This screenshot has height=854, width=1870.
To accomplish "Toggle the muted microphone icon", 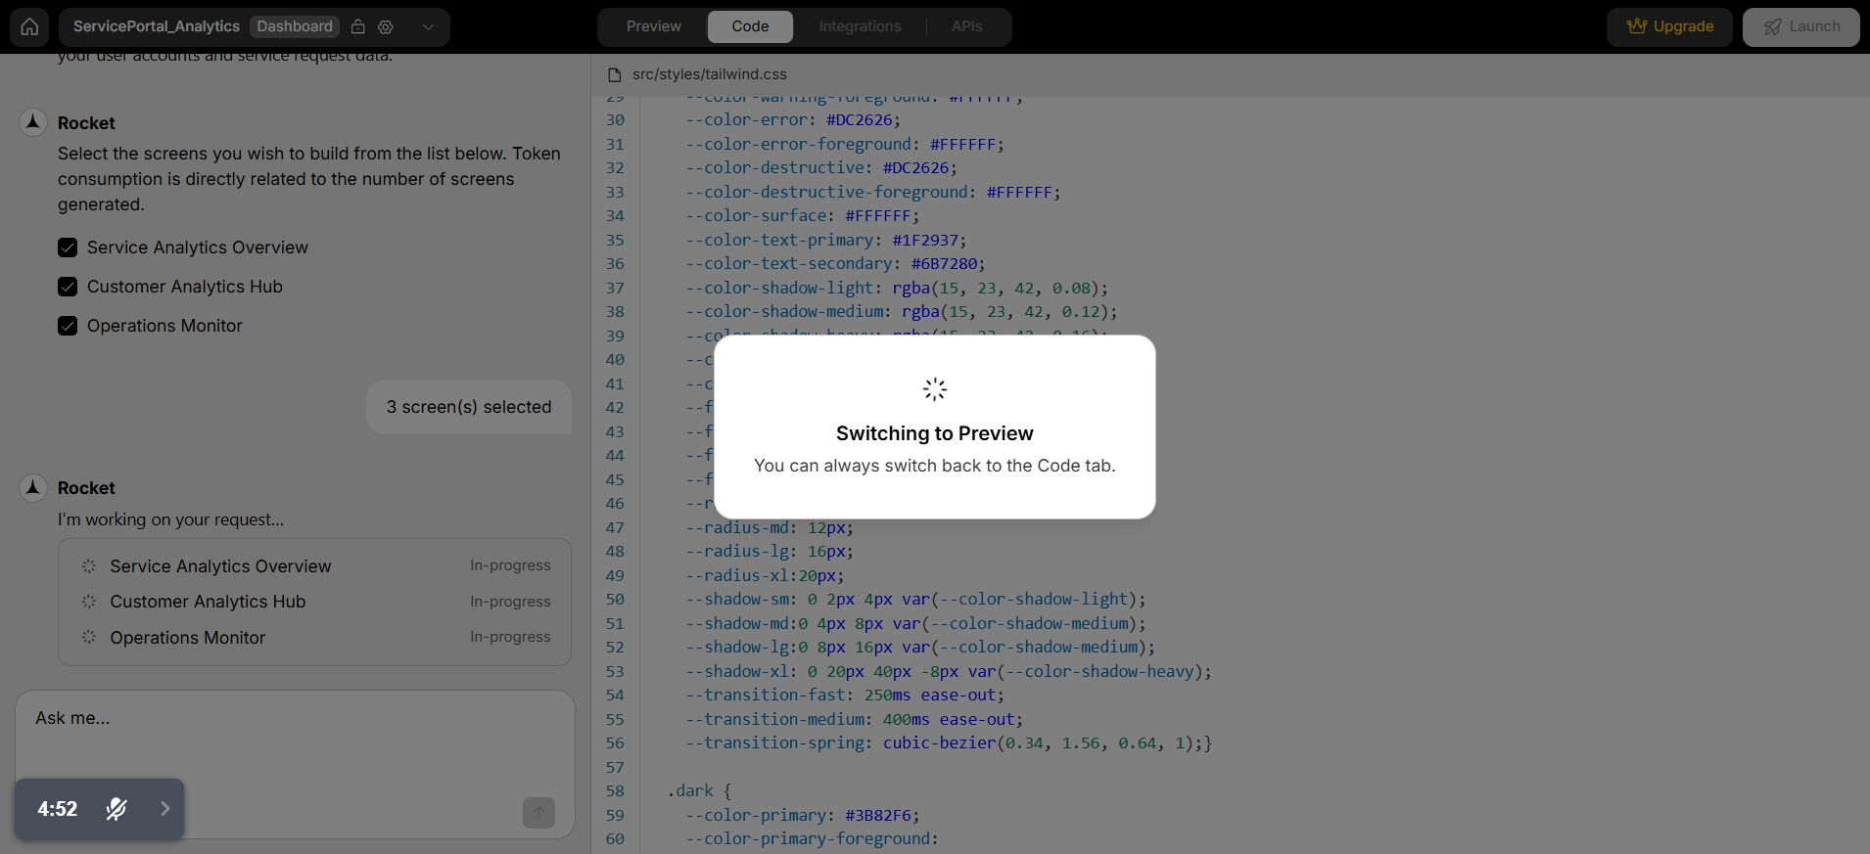I will (117, 809).
